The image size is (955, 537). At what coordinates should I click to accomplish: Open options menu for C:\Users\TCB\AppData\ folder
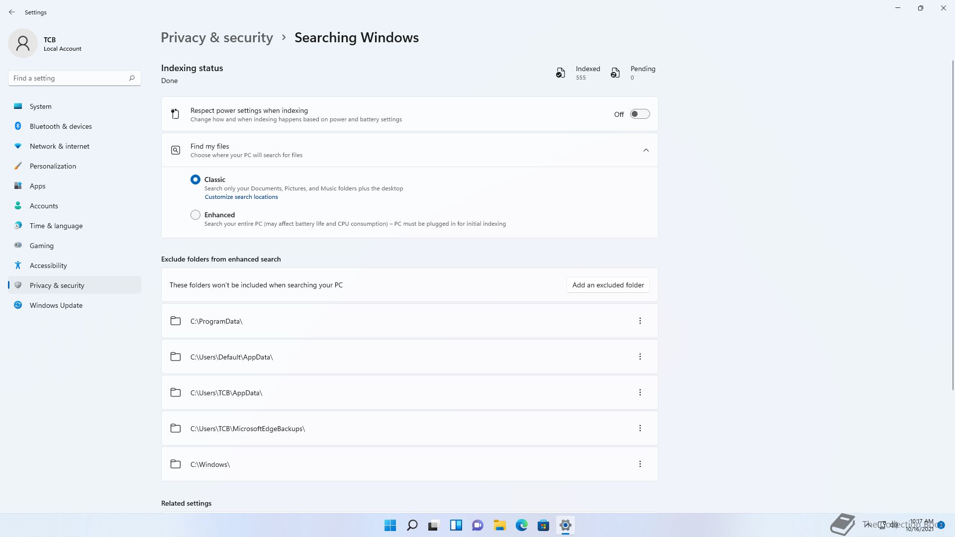[x=640, y=392]
